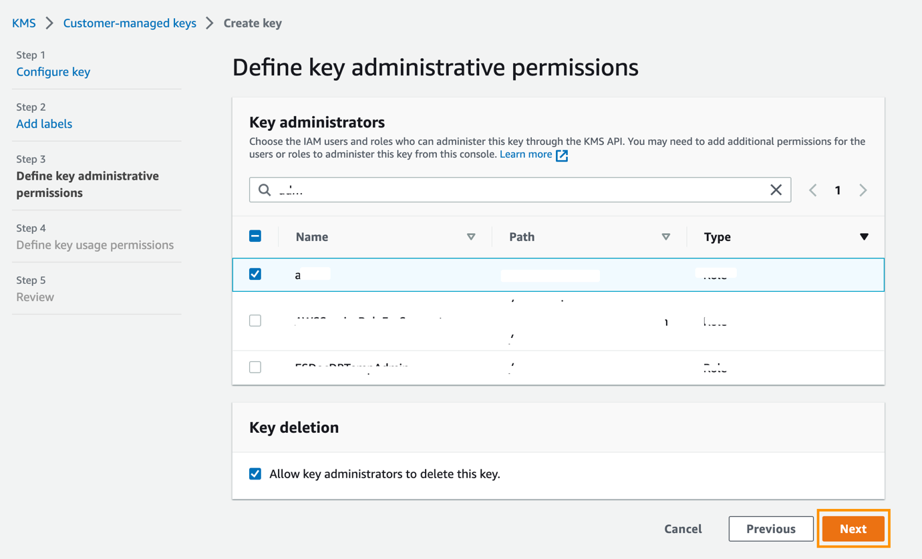Screen dimensions: 922x559
Task: Open the Type column filter dropdown
Action: click(x=864, y=236)
